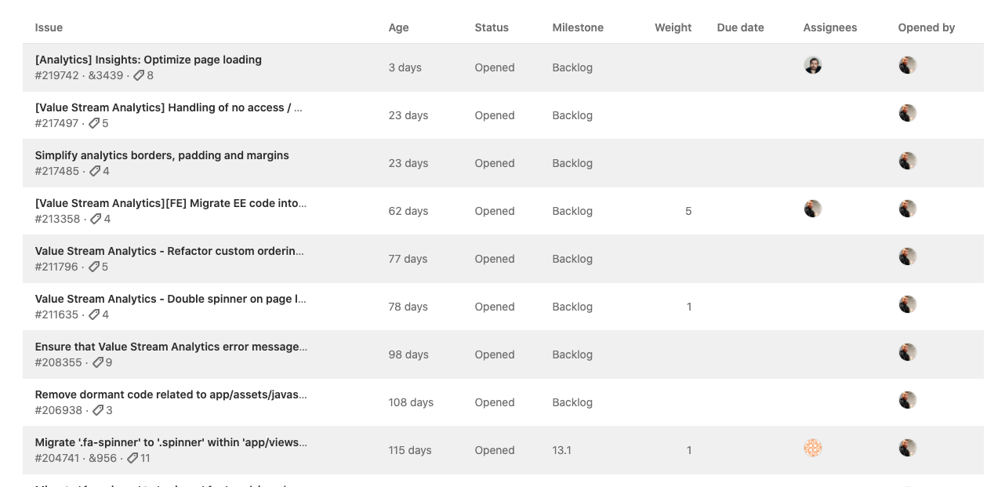
Task: Select the labels icon next to #204741
Action: (133, 458)
